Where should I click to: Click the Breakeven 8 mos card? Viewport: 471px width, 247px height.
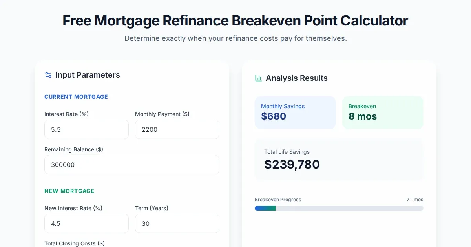coord(383,113)
